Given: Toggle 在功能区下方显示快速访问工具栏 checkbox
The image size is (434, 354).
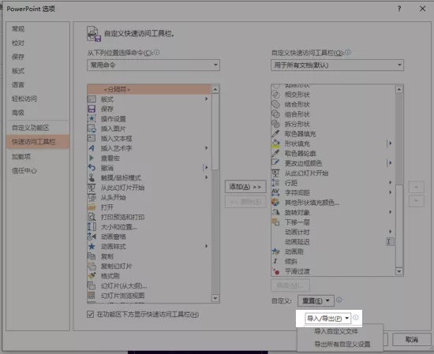Looking at the screenshot, I should [90, 314].
